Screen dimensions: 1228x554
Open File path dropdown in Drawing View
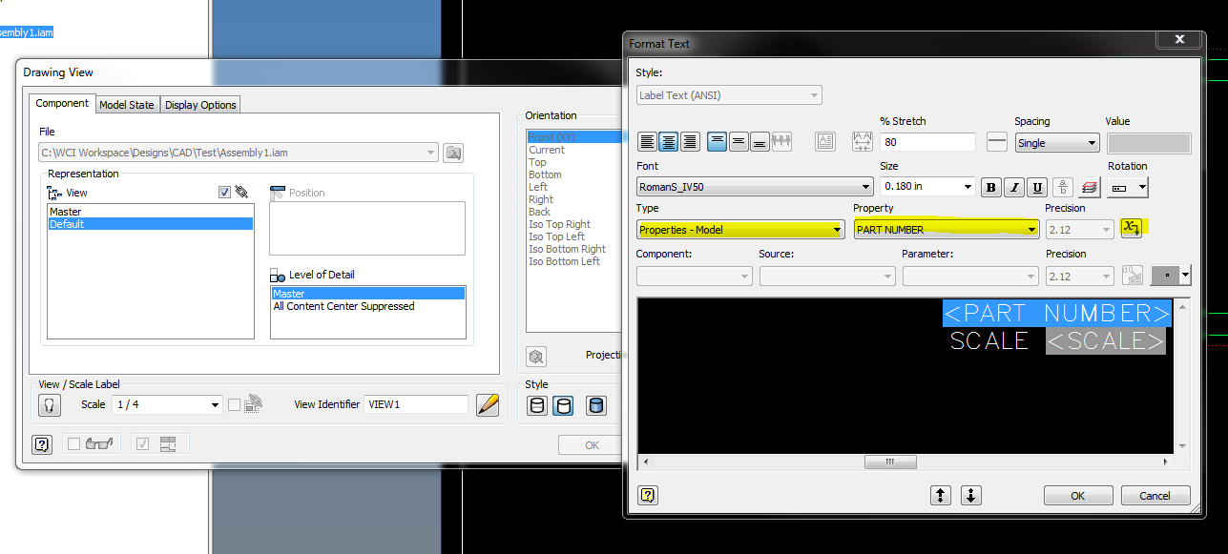pos(239,153)
